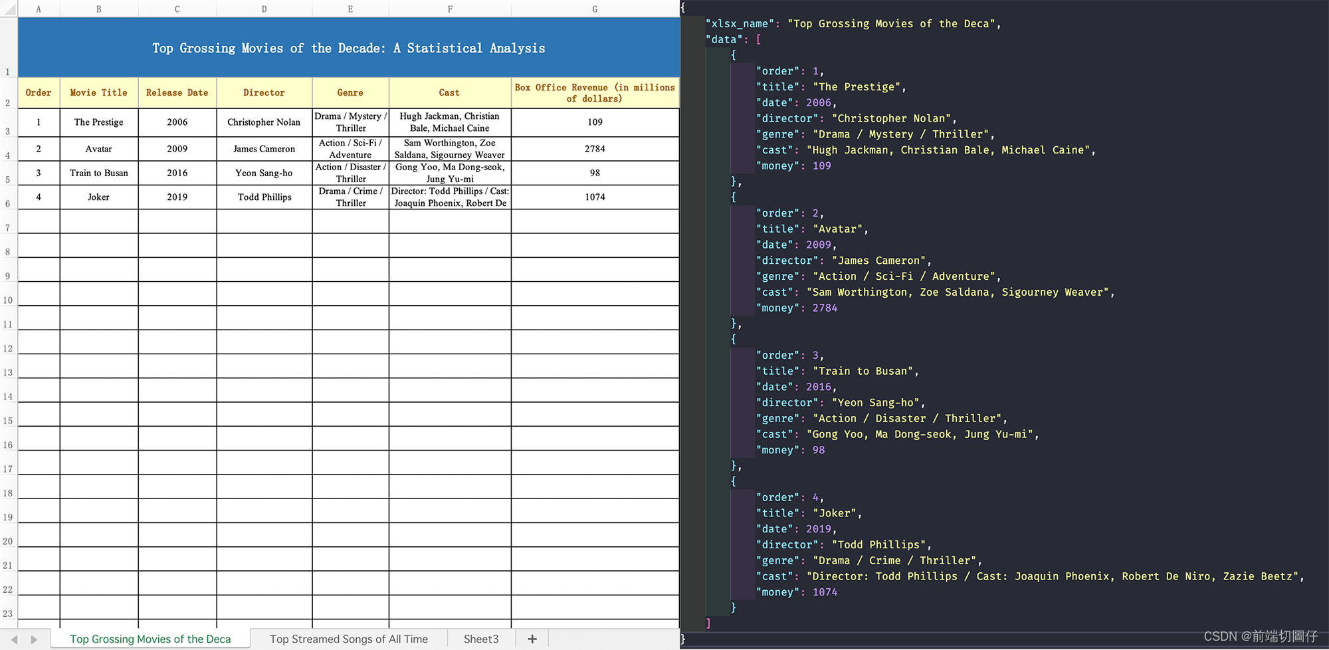Select row 3 header
Viewport: 1329px width, 650px height.
coord(8,123)
